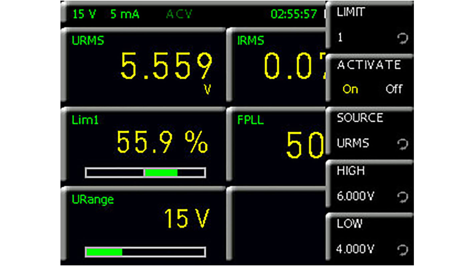
Task: Click the ACTIVATE softkey title
Action: 369,65
